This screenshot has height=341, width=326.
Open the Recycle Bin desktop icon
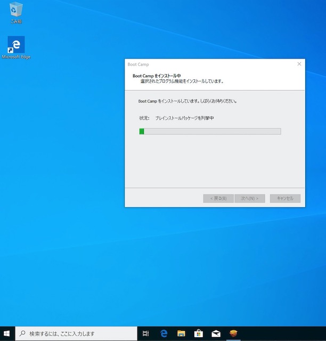pyautogui.click(x=16, y=12)
